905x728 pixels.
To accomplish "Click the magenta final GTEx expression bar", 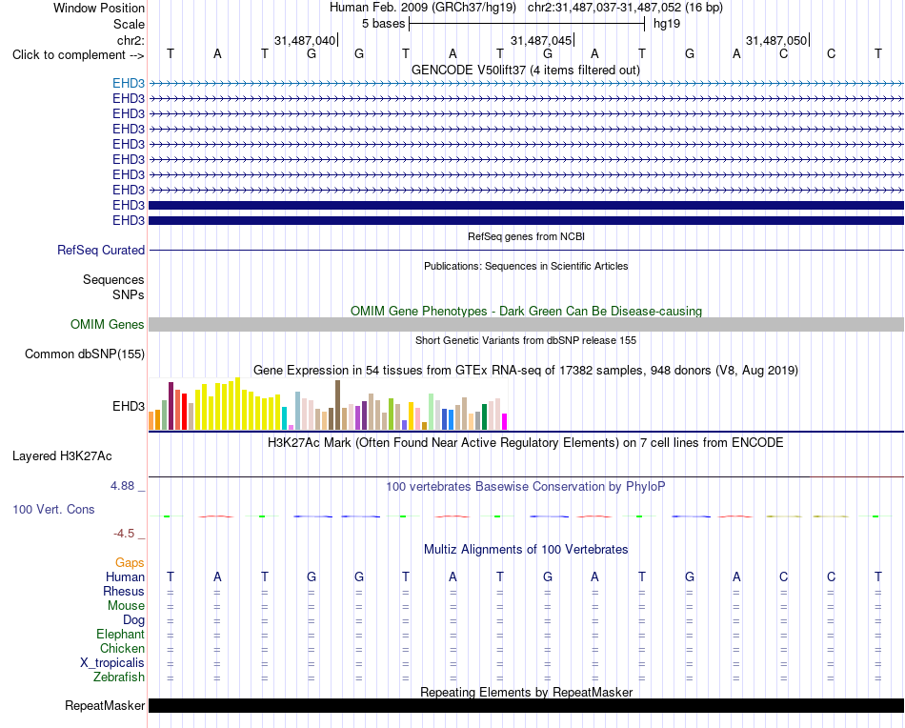I will click(x=505, y=422).
